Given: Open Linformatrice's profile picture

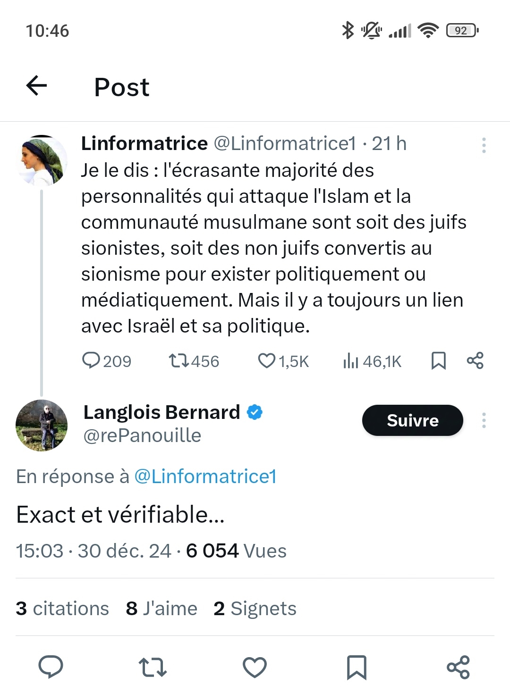Looking at the screenshot, I should pos(42,160).
